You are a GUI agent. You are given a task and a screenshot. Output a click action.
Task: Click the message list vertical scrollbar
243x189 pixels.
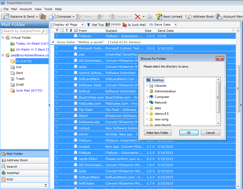coord(238,88)
